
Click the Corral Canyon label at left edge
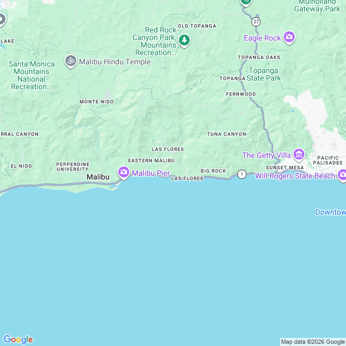pyautogui.click(x=19, y=134)
